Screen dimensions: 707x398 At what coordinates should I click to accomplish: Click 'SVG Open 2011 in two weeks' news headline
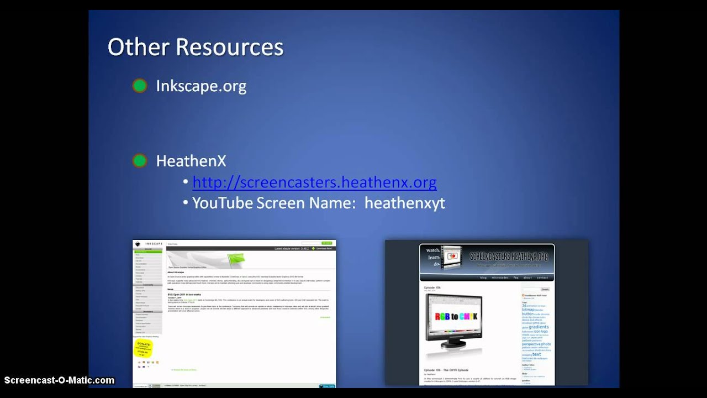[x=184, y=295]
